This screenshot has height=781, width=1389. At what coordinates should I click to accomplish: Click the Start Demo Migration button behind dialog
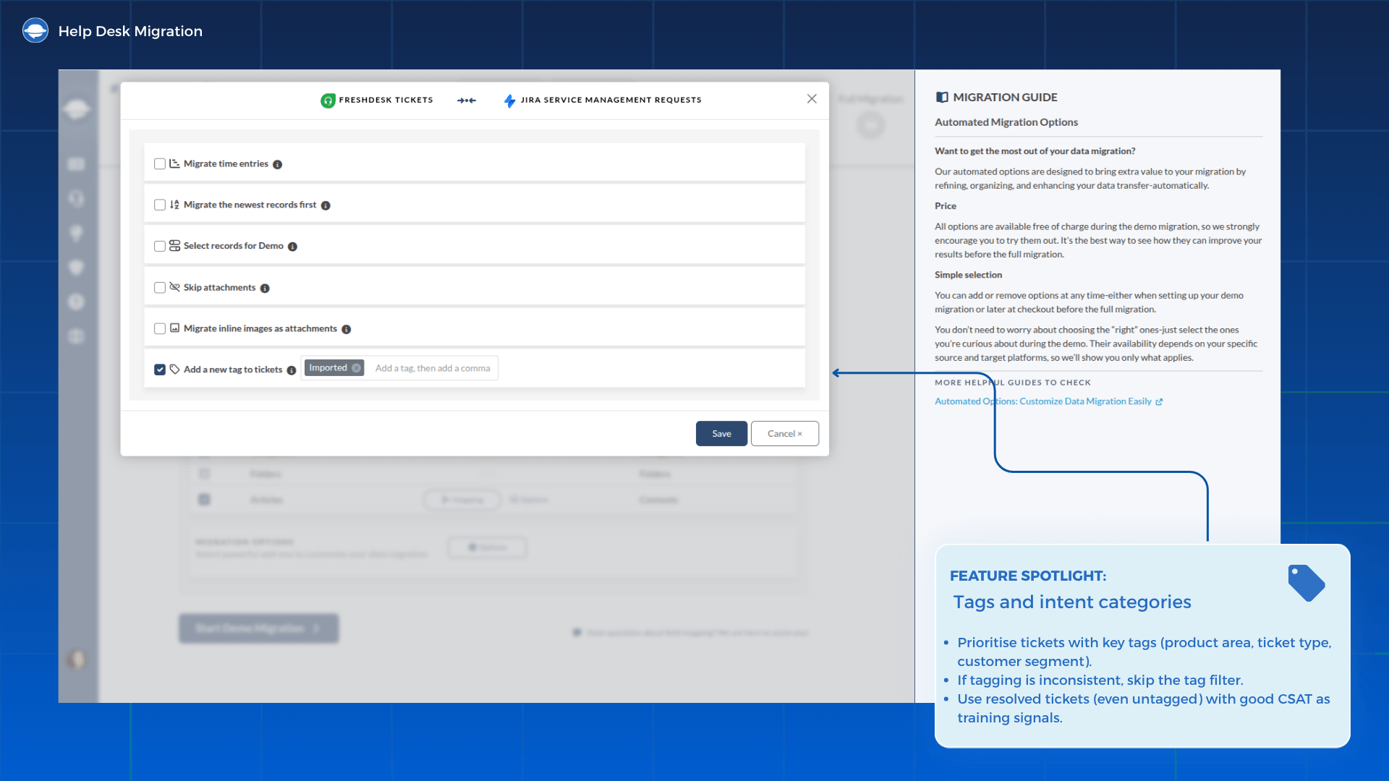(x=258, y=628)
